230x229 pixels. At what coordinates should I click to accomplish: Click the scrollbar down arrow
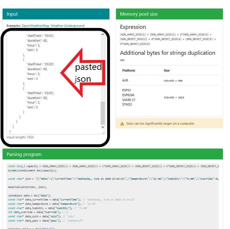click(103, 127)
